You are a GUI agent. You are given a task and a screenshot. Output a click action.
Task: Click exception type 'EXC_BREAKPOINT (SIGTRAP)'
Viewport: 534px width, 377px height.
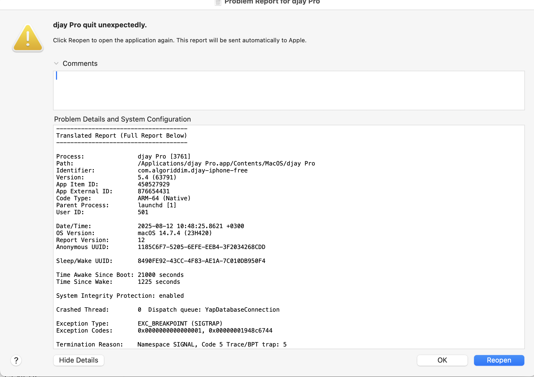(x=180, y=323)
